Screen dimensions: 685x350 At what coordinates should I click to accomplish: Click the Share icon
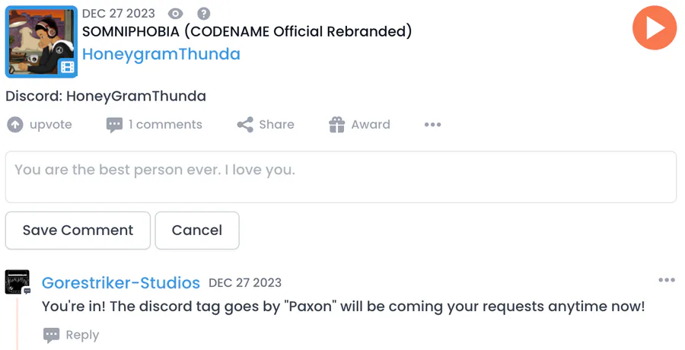click(245, 125)
